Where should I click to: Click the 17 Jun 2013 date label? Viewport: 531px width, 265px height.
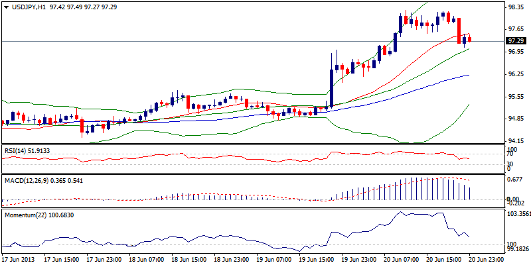pyautogui.click(x=19, y=259)
